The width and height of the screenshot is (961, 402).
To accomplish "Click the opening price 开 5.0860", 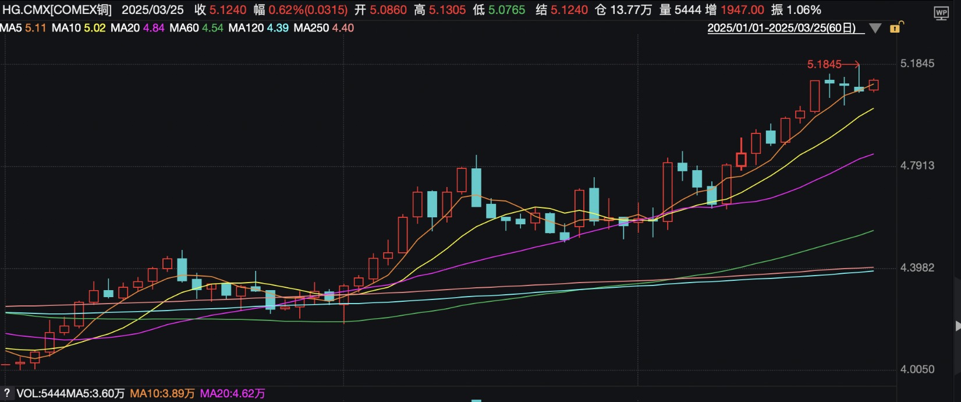I will click(381, 10).
